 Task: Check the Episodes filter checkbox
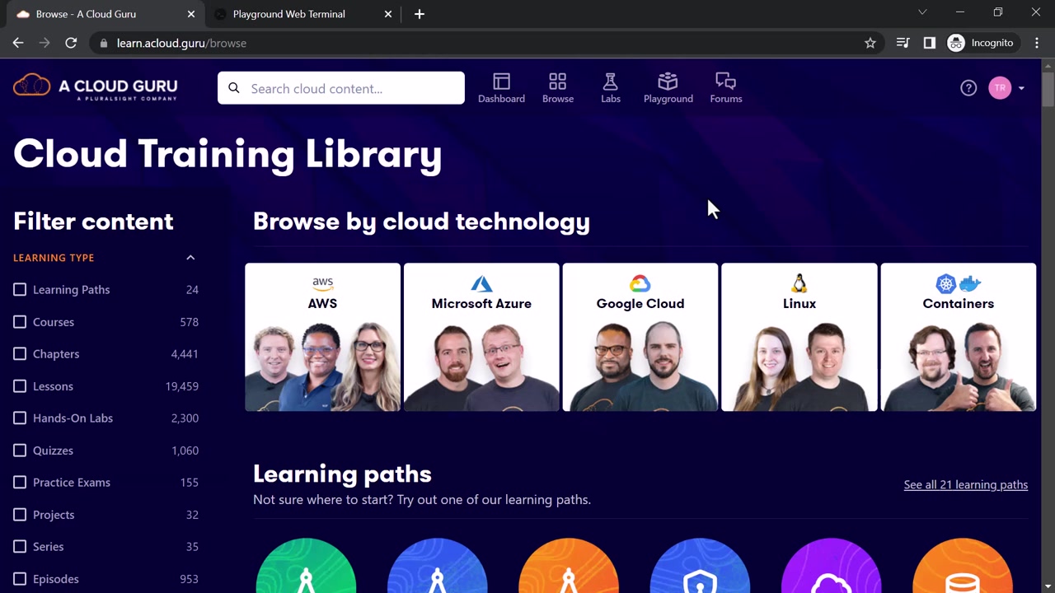[x=20, y=579]
